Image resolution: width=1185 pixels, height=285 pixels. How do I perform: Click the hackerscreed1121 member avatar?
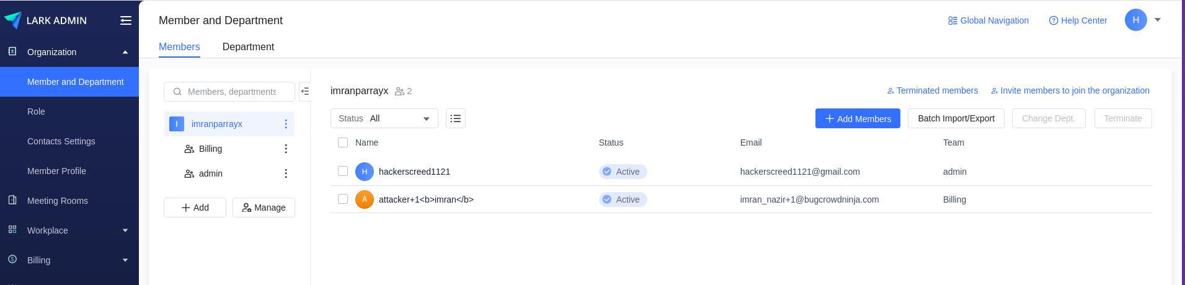point(365,172)
